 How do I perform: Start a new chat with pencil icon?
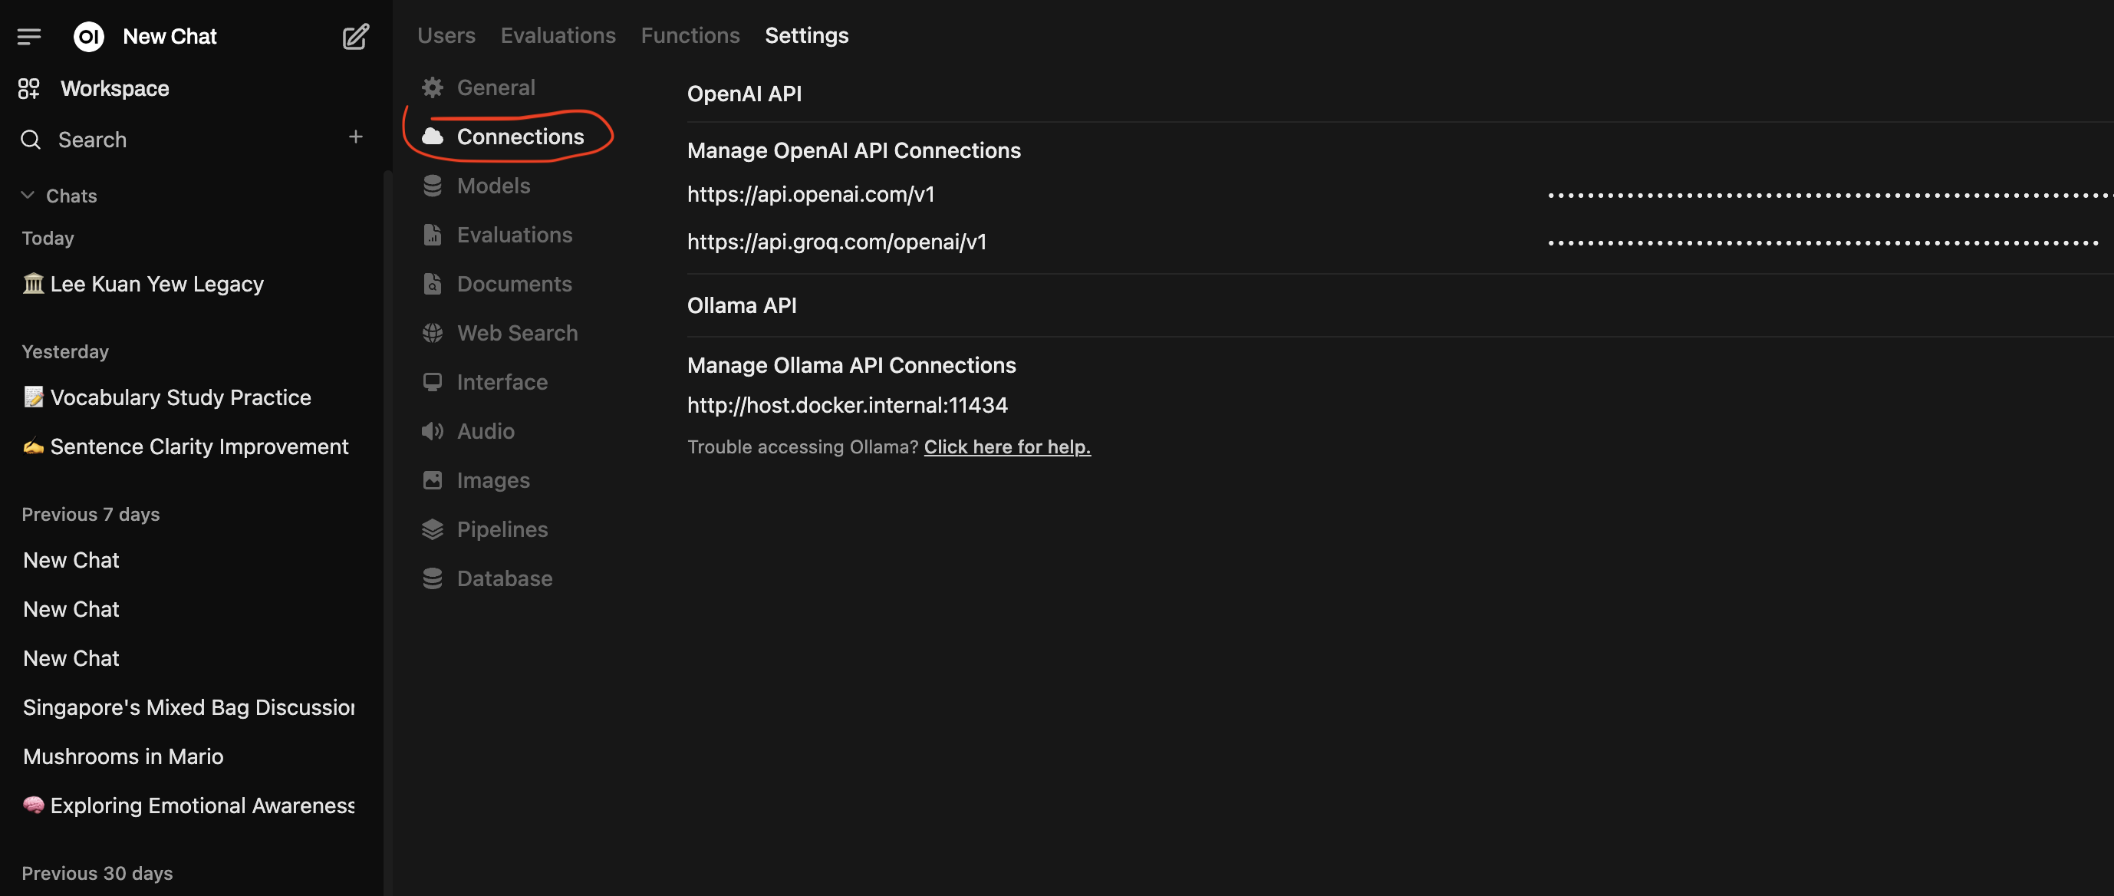pos(355,36)
